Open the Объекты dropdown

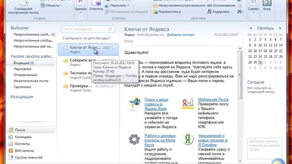[x=51, y=5]
